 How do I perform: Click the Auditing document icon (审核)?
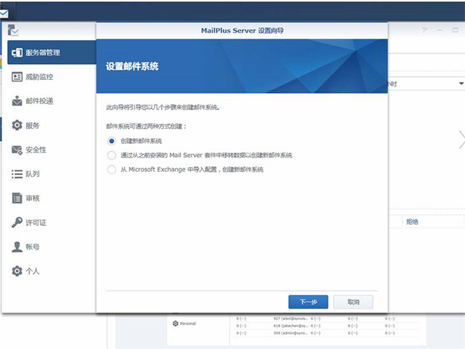17,198
